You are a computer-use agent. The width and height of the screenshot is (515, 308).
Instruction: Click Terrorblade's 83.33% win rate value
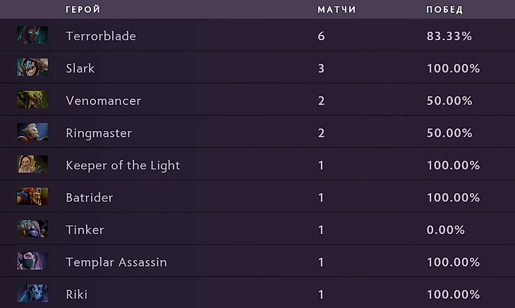[449, 36]
